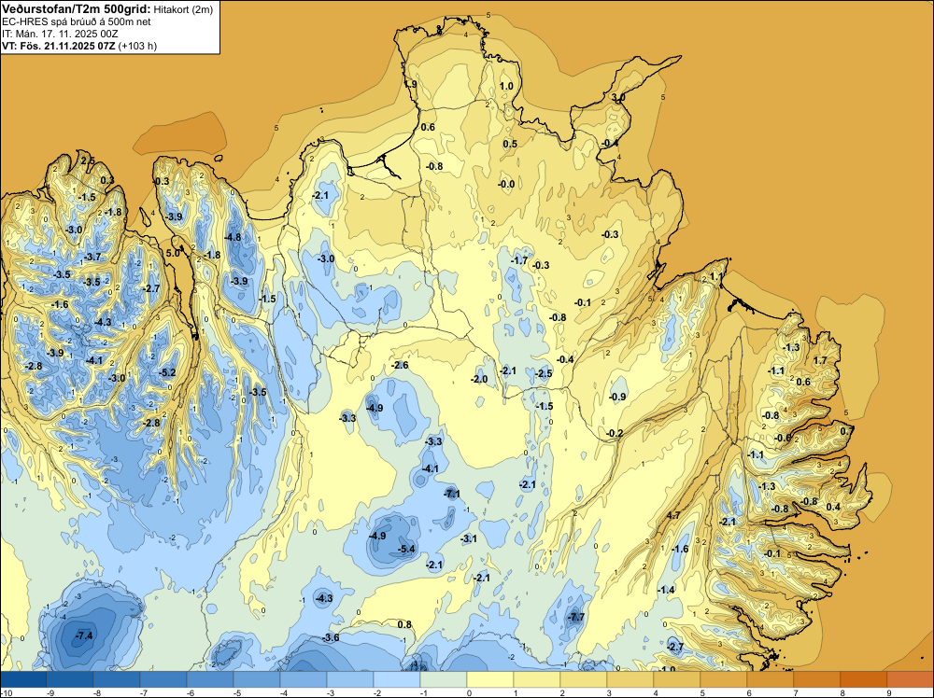Image resolution: width=934 pixels, height=698 pixels.
Task: Click the 'Veðurstofan/T2m 500grid:' title text
Action: [77, 9]
